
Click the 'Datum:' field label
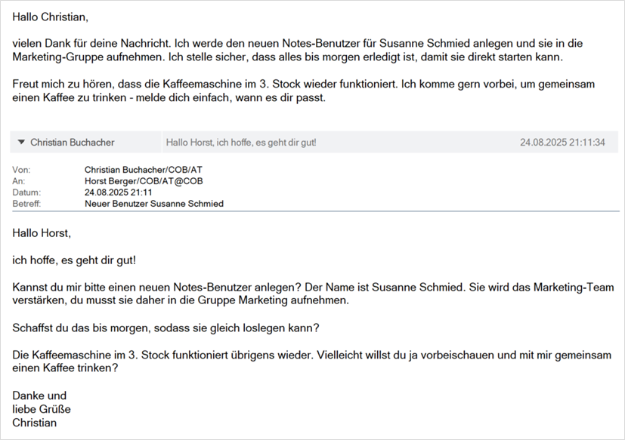click(x=26, y=192)
